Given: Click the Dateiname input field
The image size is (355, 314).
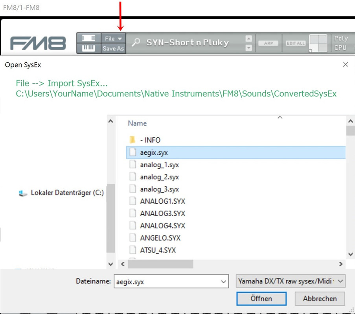Looking at the screenshot, I should click(x=171, y=281).
